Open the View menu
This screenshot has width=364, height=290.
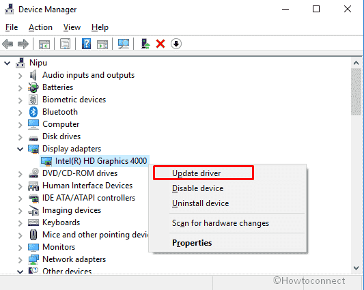pos(72,27)
